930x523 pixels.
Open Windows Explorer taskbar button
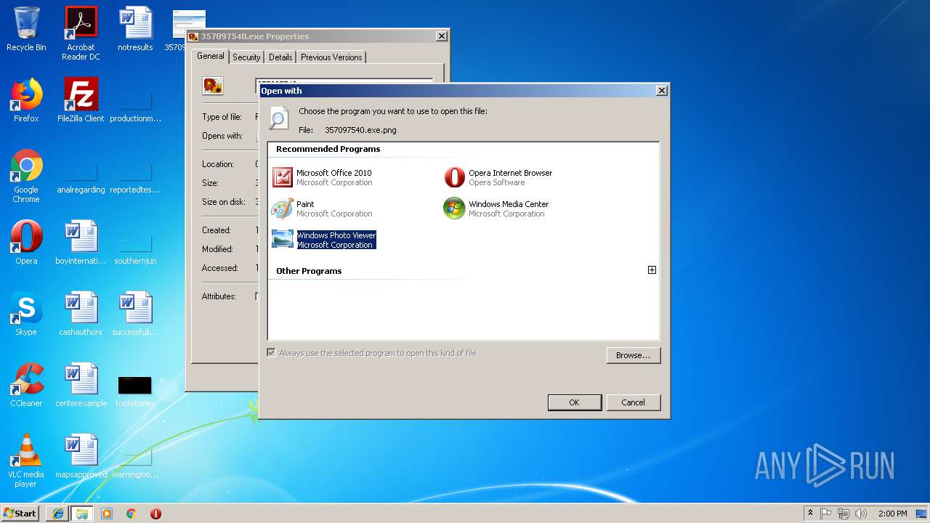click(81, 514)
